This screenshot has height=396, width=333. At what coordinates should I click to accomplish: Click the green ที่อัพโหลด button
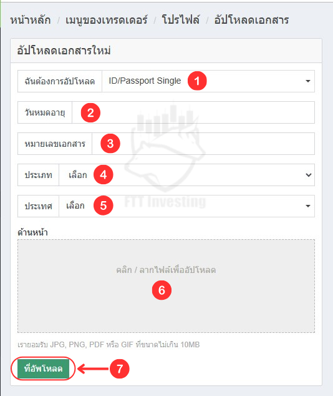pos(43,369)
